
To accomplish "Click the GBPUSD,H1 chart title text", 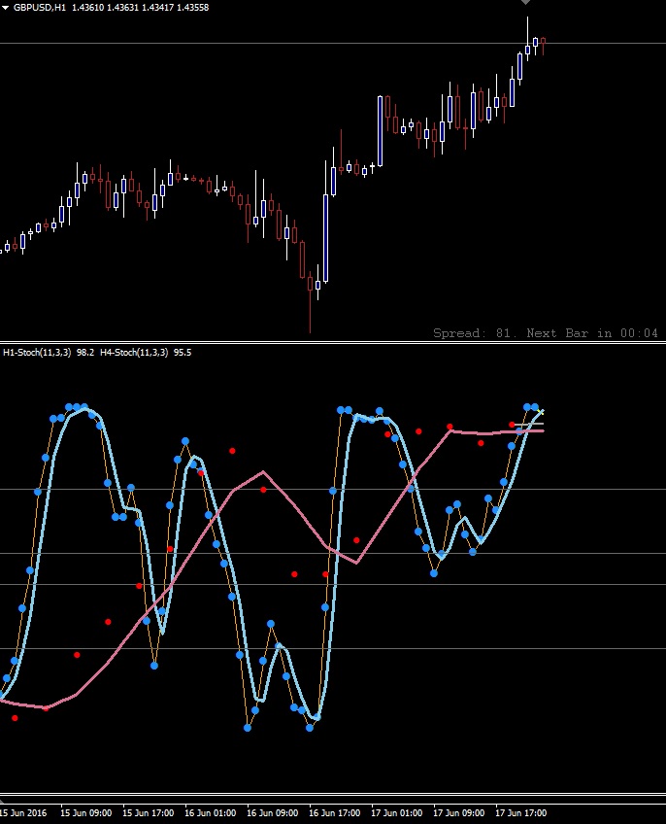I will coord(40,8).
